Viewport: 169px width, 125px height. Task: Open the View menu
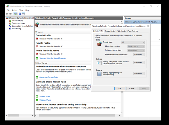coord(21,10)
